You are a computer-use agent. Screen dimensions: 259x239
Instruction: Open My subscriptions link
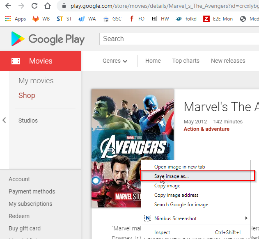click(30, 204)
